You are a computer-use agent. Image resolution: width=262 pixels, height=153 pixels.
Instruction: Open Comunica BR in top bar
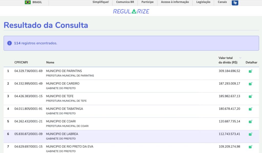pos(125,2)
